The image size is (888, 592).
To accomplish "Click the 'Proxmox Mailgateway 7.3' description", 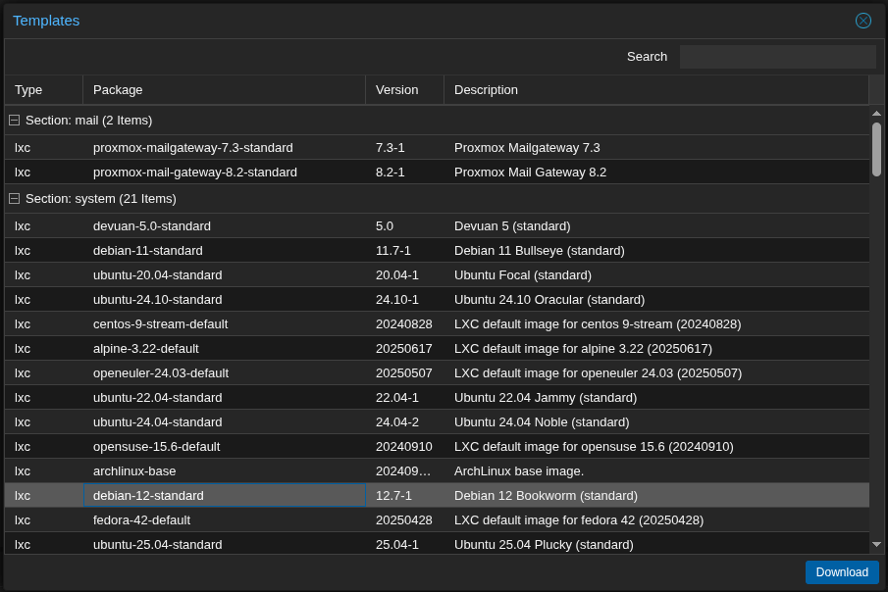I will tap(527, 148).
